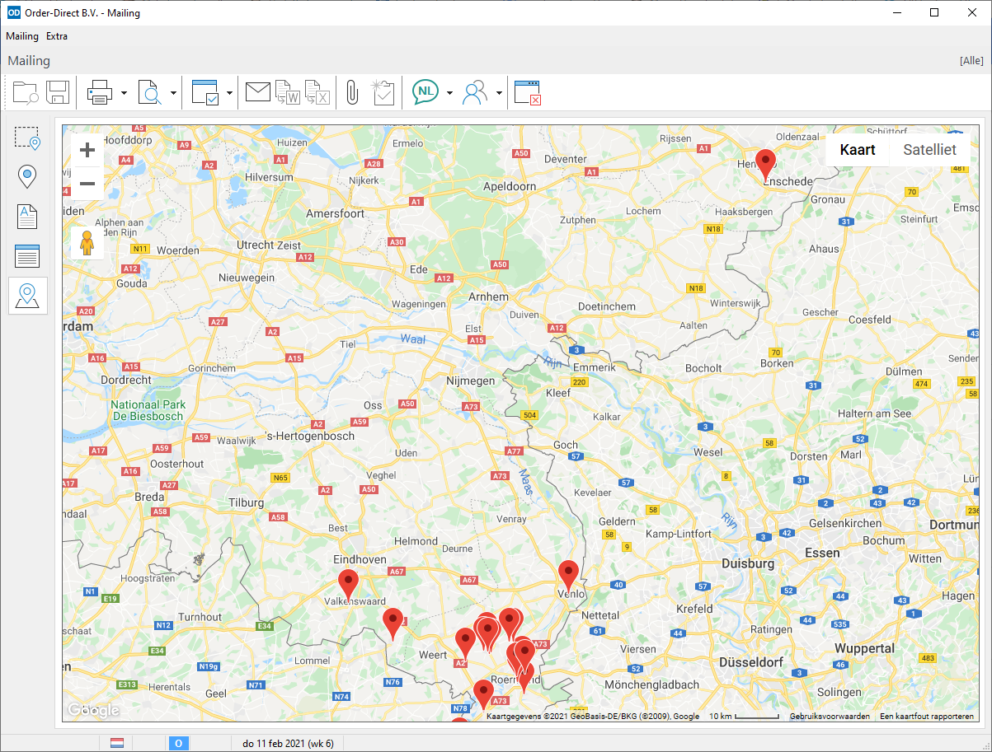Export mailing to Excel document icon
992x752 pixels.
click(x=317, y=92)
